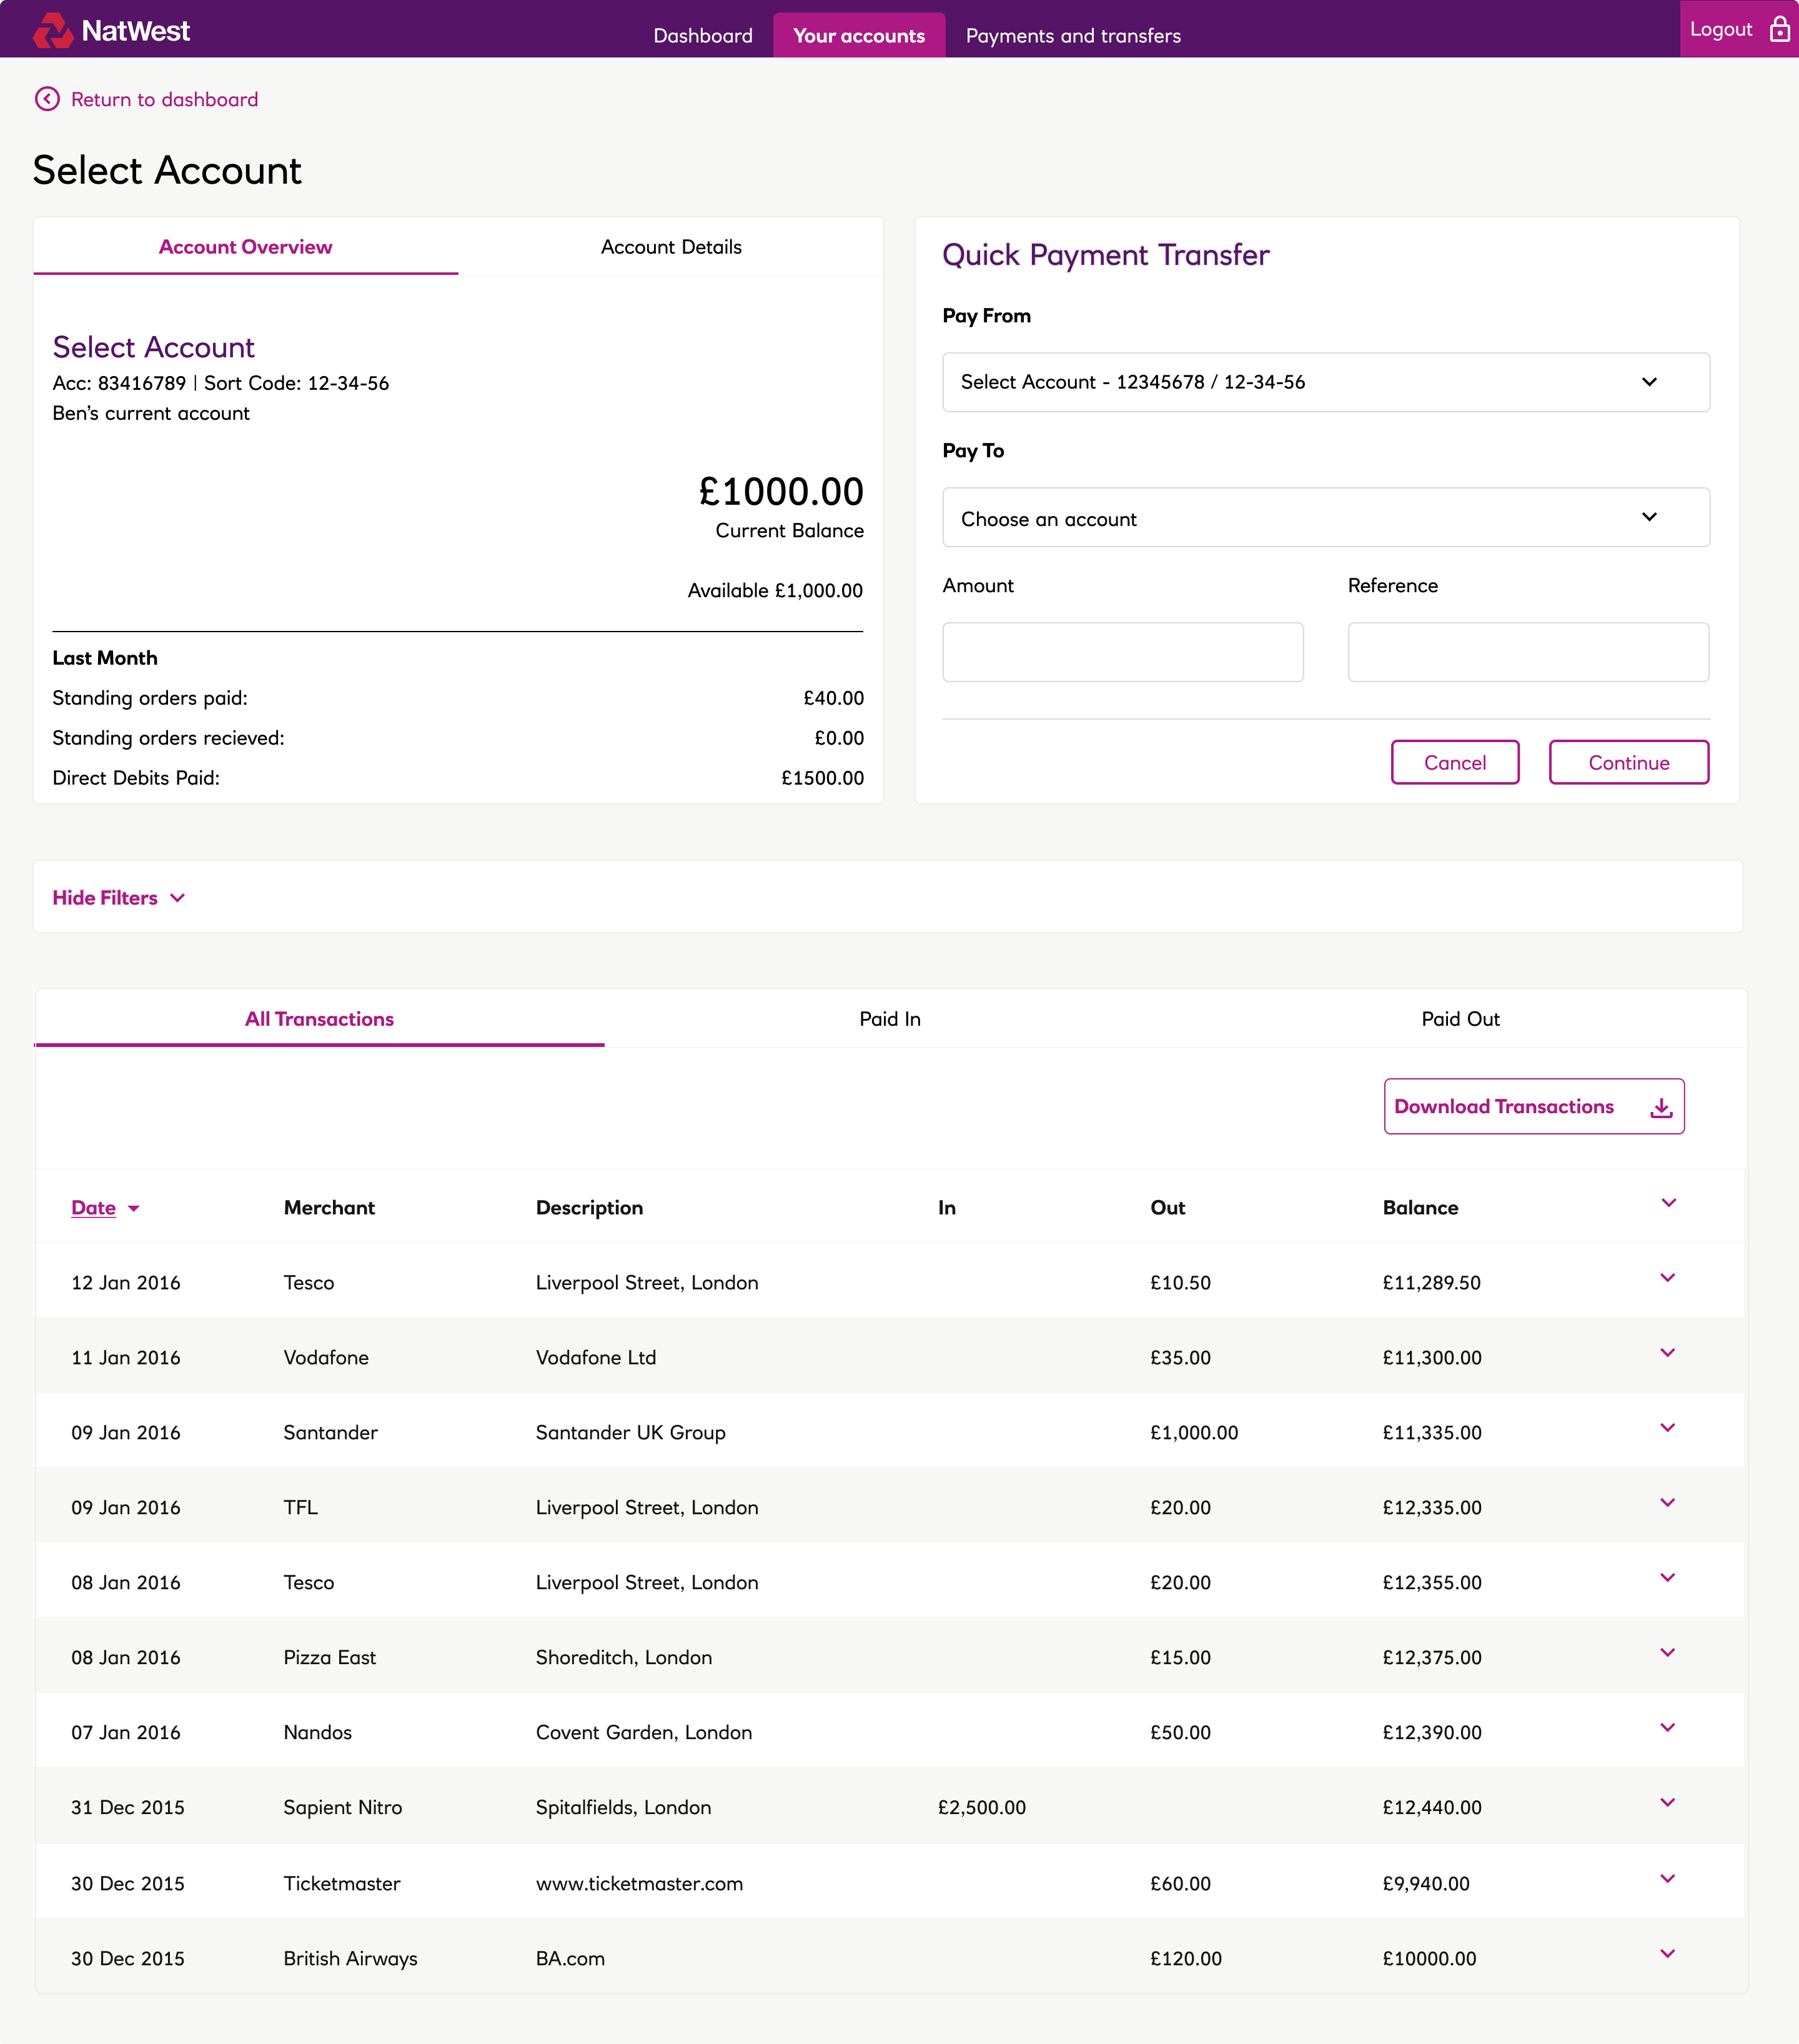Screen dimensions: 1799x2044
Task: Expand the Tesco 08 Jan 2016 row
Action: click(x=1667, y=1578)
